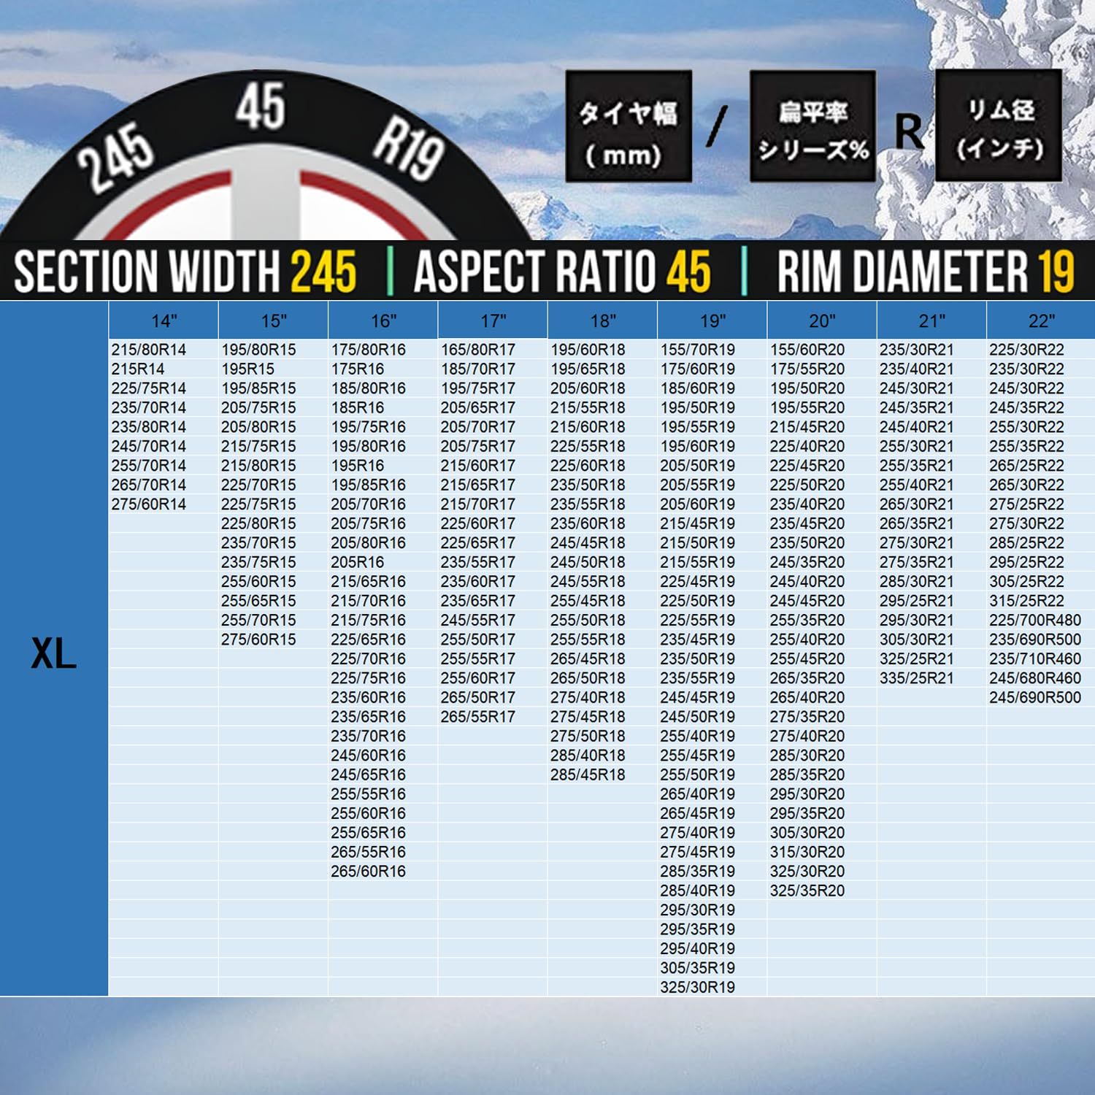
Task: Select the 20" column header
Action: tap(822, 320)
